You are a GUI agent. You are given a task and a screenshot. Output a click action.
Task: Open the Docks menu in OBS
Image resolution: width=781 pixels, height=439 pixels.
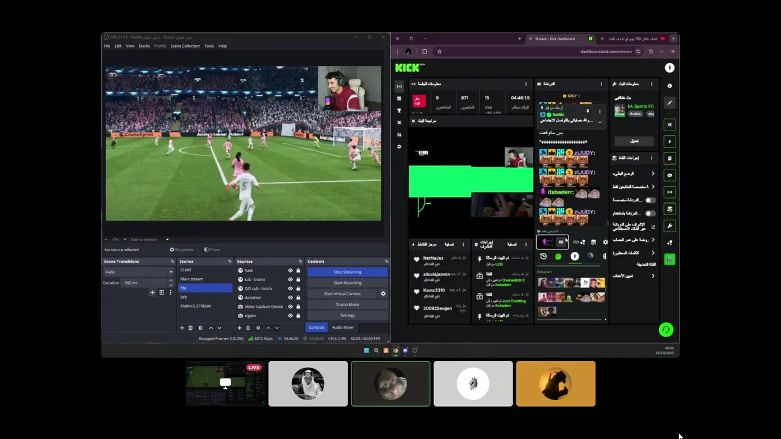pyautogui.click(x=144, y=46)
